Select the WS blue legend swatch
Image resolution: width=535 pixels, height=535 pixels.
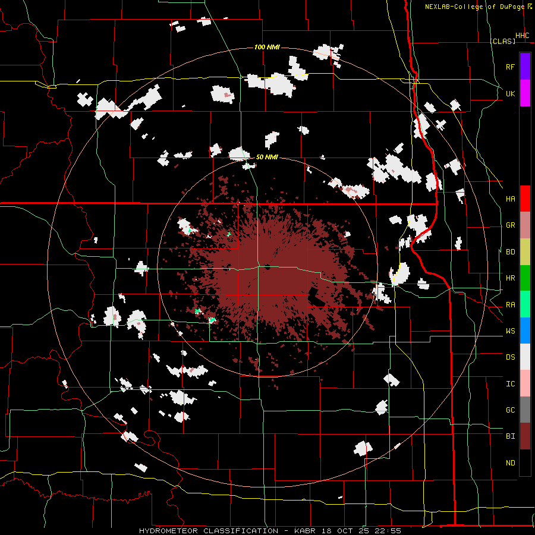point(525,331)
